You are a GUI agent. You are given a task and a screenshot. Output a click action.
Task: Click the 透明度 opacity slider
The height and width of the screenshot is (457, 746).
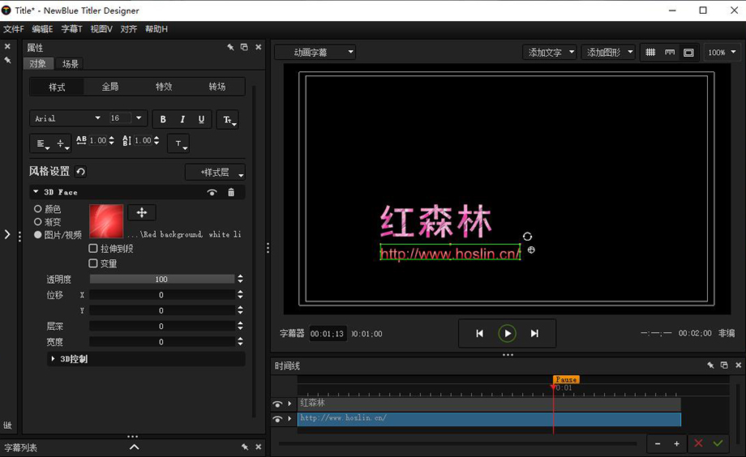click(x=161, y=280)
